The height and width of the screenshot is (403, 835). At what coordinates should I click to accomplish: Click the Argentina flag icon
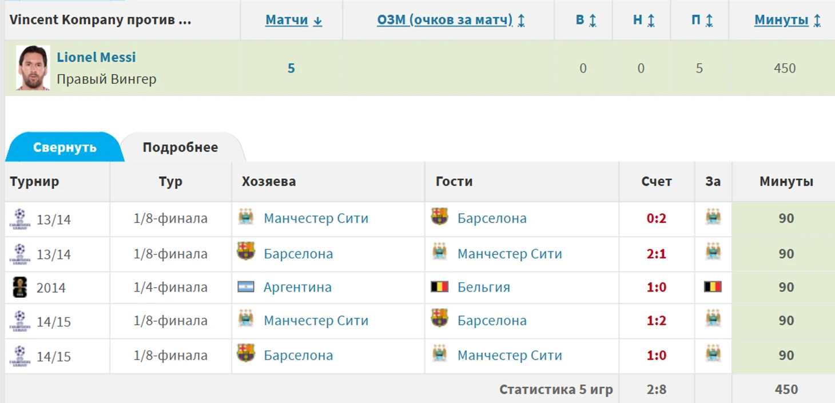pos(246,286)
